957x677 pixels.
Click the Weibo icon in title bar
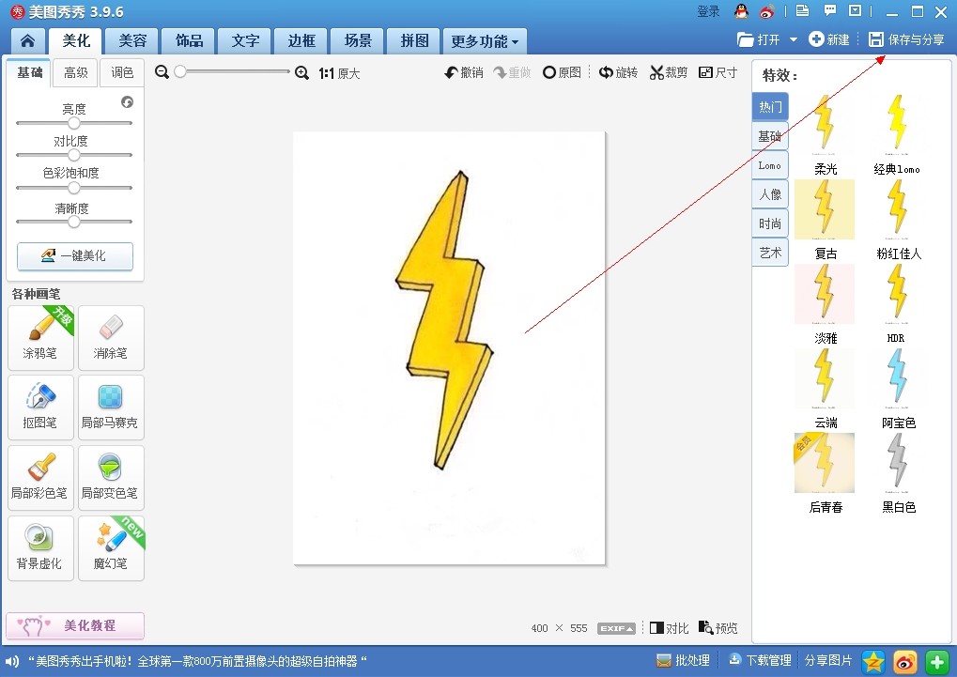pos(767,11)
